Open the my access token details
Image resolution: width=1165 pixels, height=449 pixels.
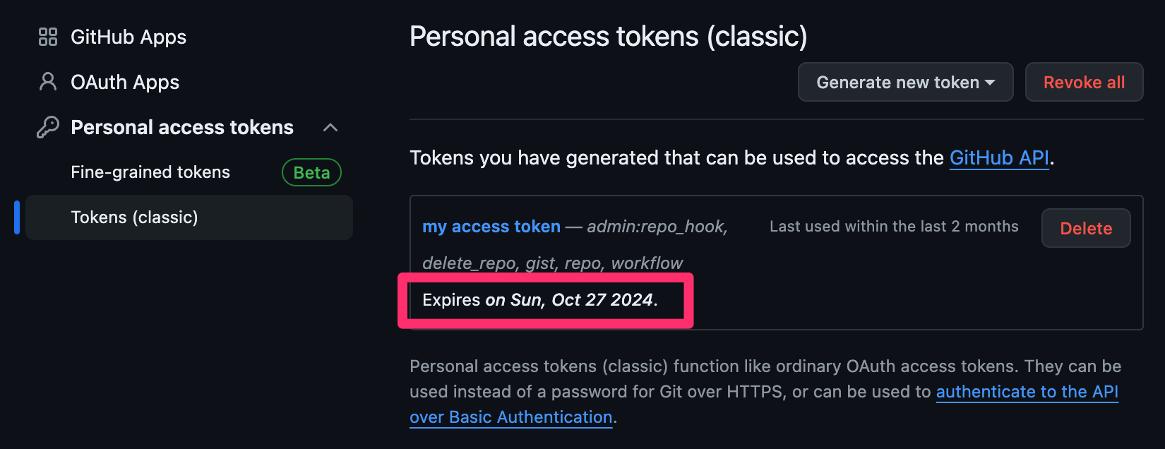(x=491, y=227)
